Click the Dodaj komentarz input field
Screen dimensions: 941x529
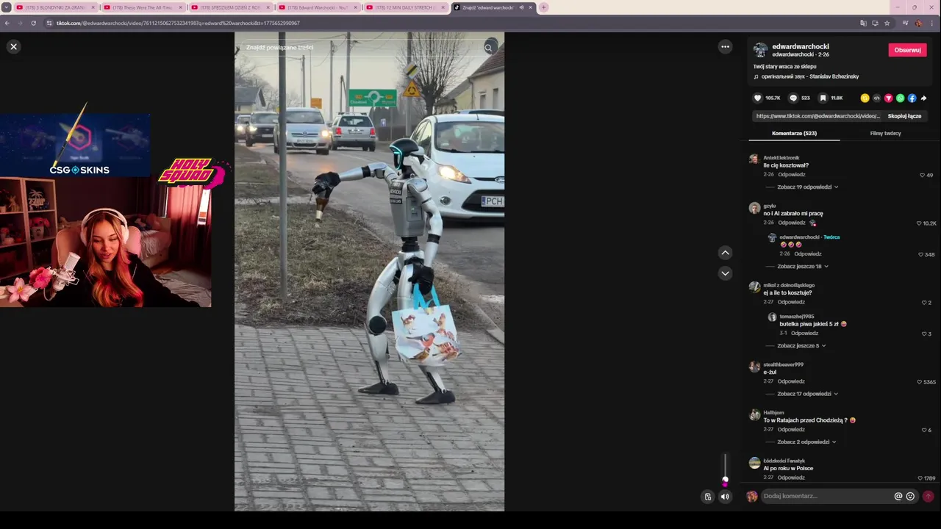pos(826,496)
